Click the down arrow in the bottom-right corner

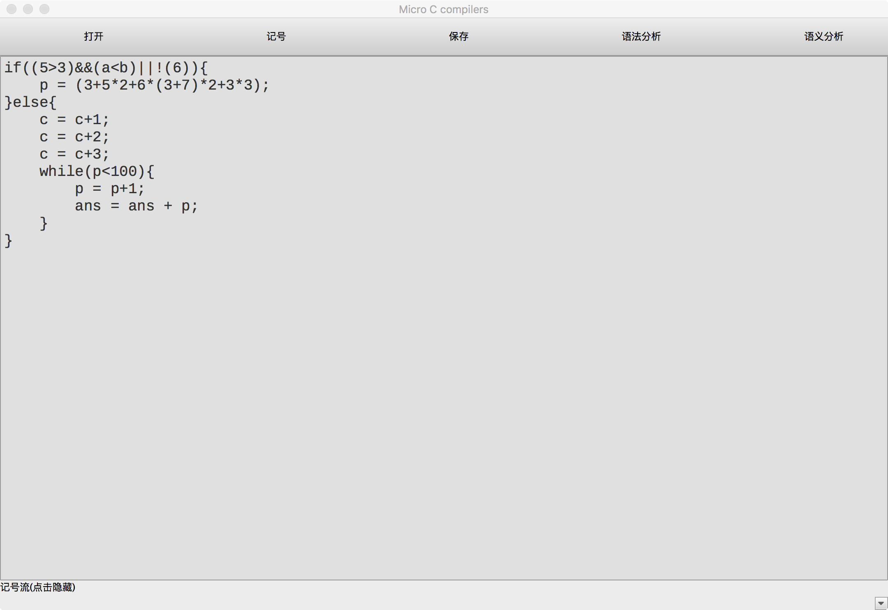coord(881,603)
